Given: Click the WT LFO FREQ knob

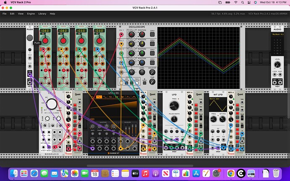Looking at the screenshot, I should pyautogui.click(x=214, y=119).
